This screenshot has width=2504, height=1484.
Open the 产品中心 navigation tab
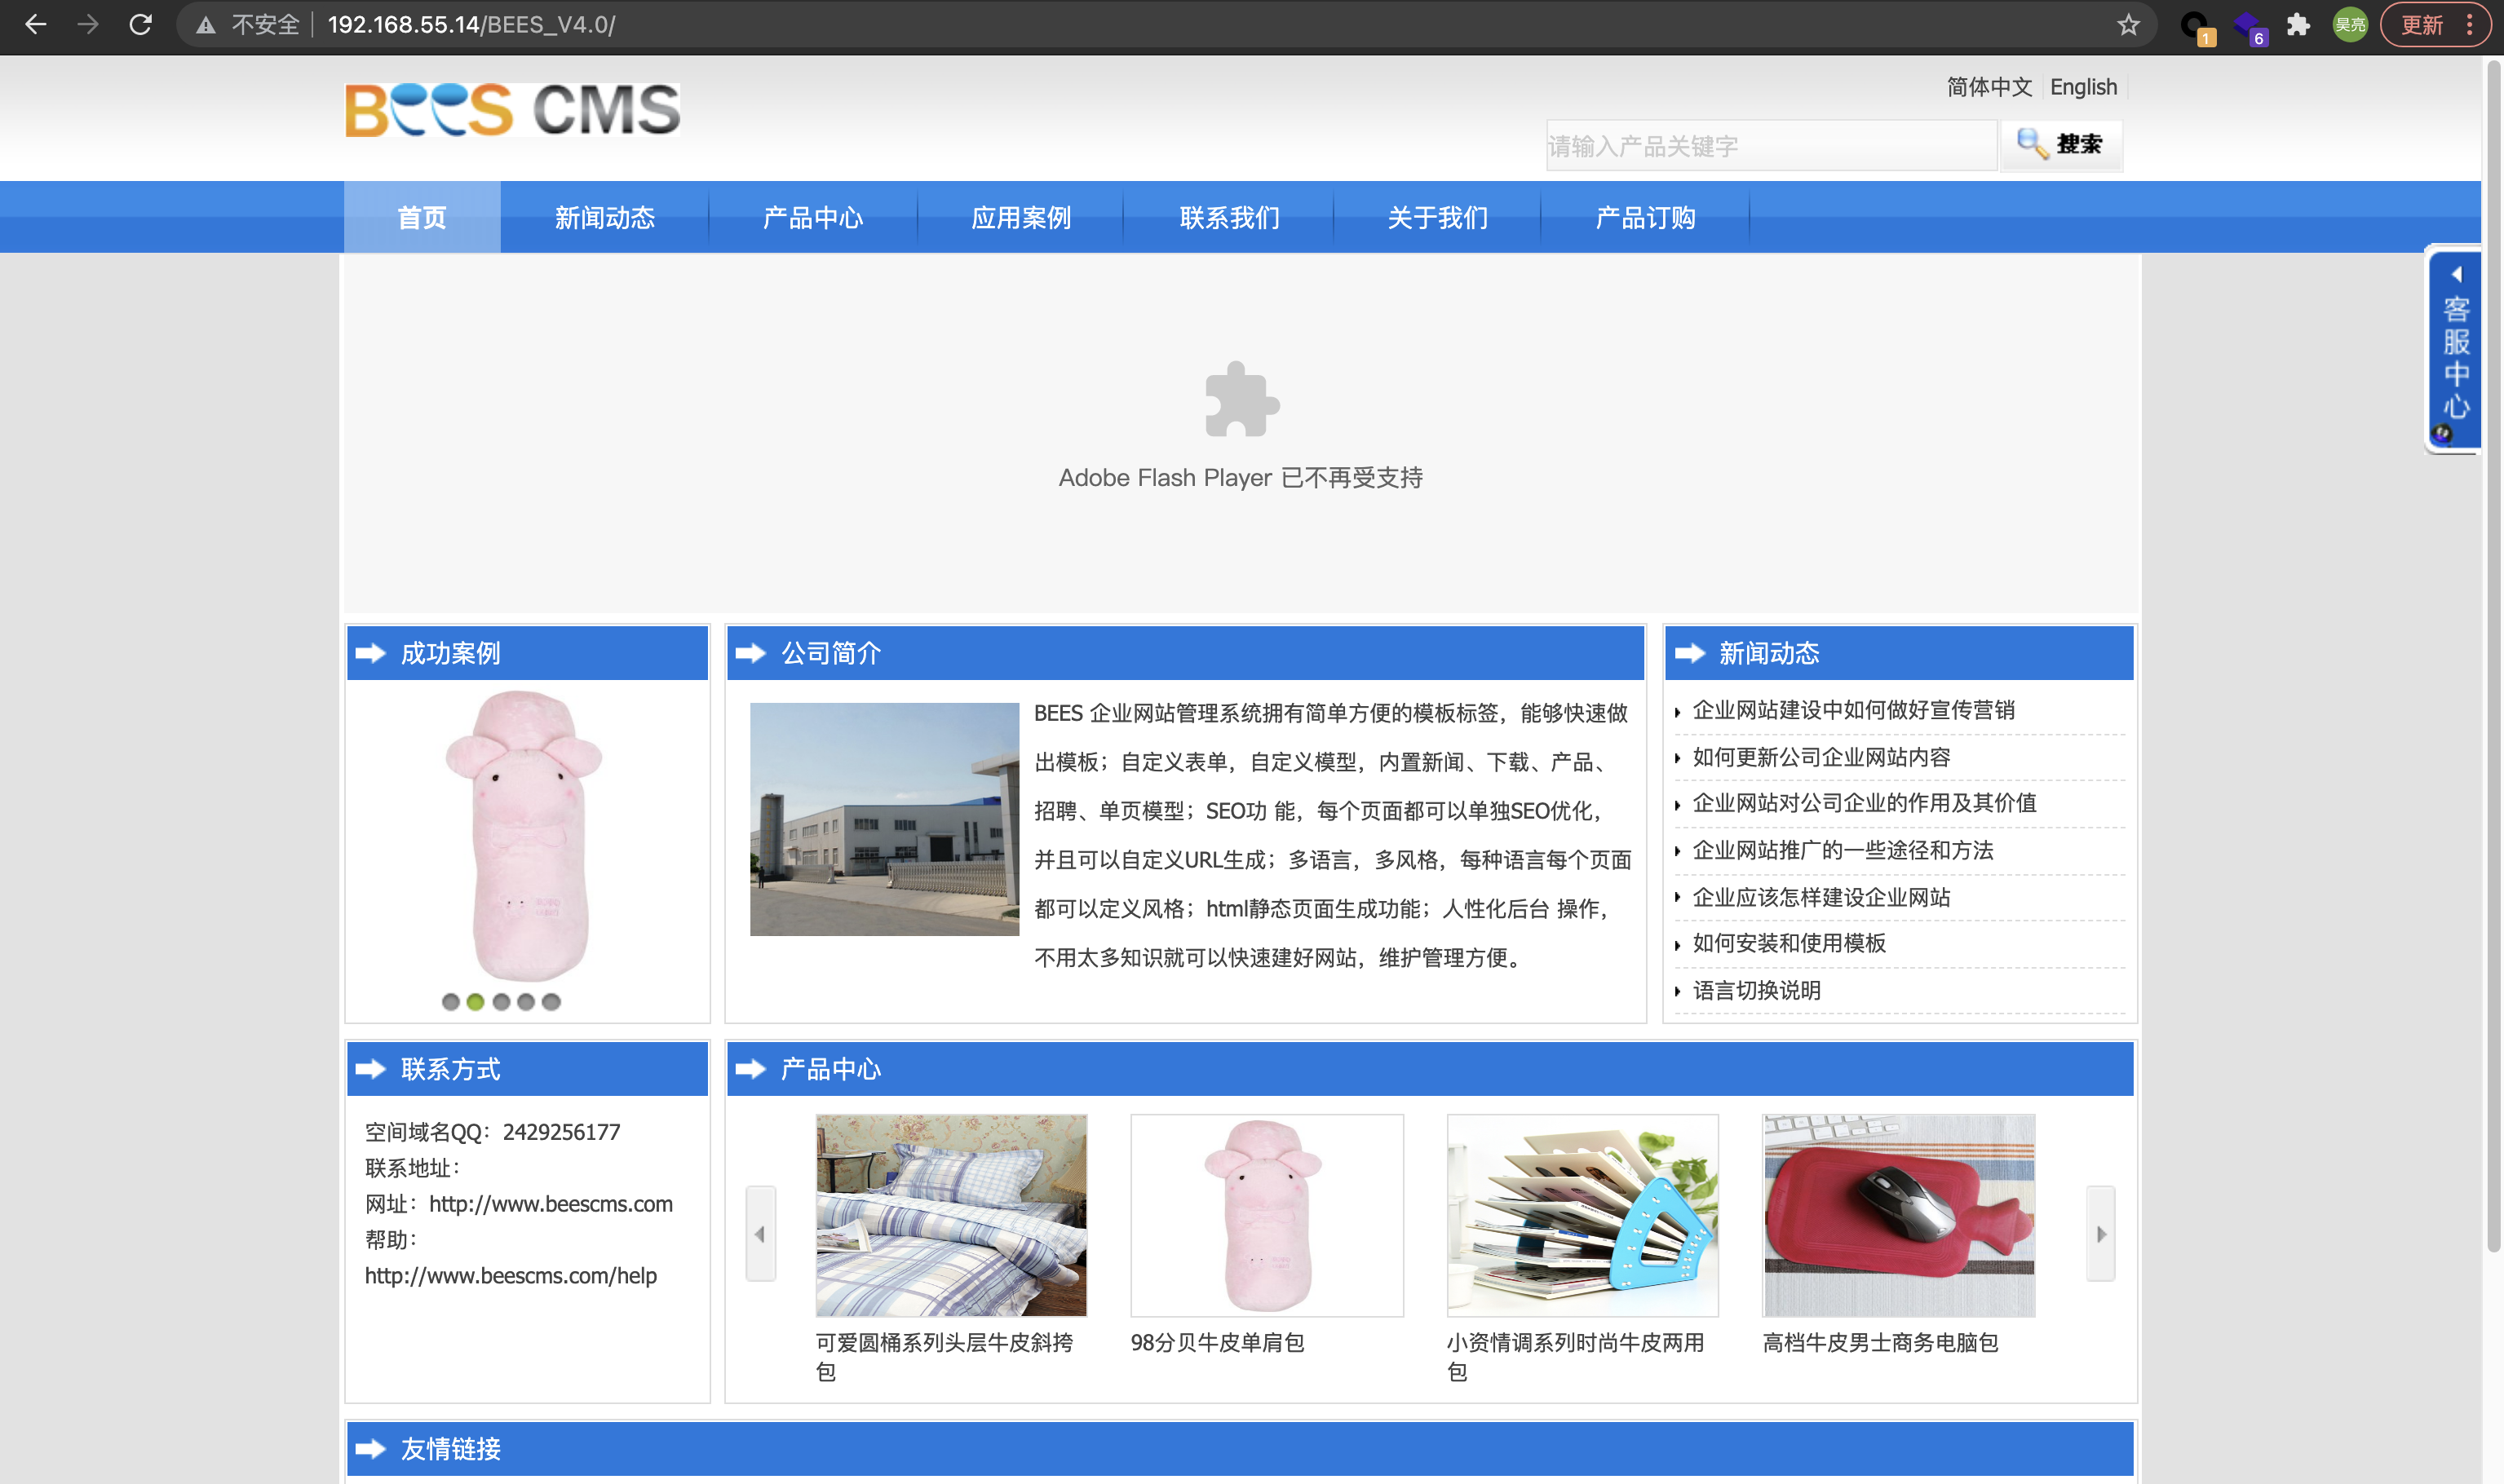coord(812,217)
